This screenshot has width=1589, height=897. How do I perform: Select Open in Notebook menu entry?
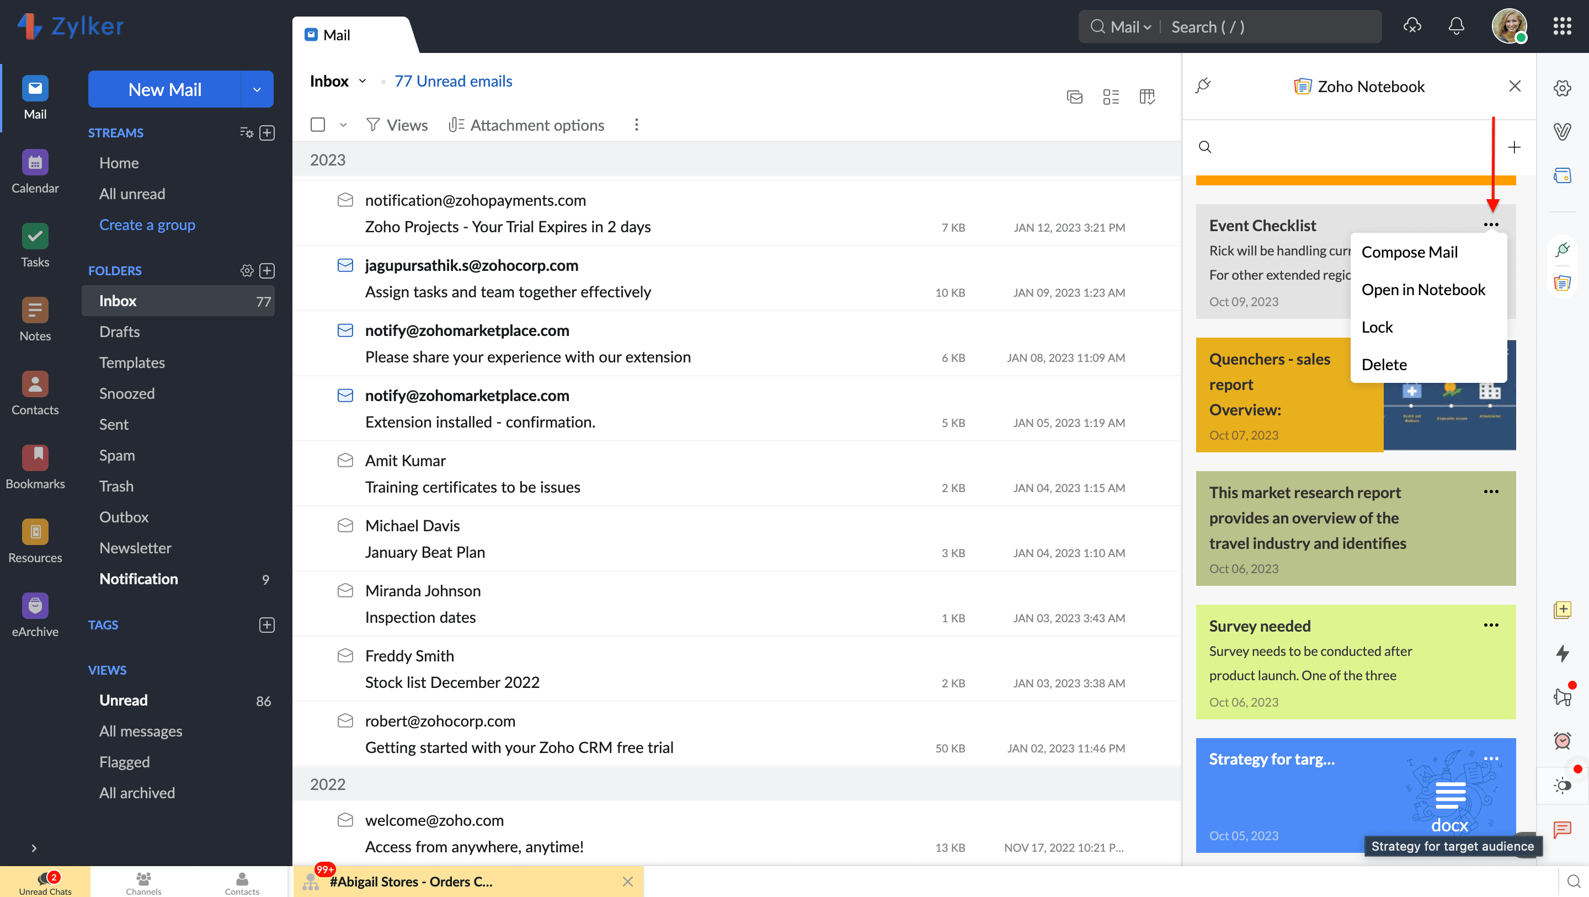1423,289
